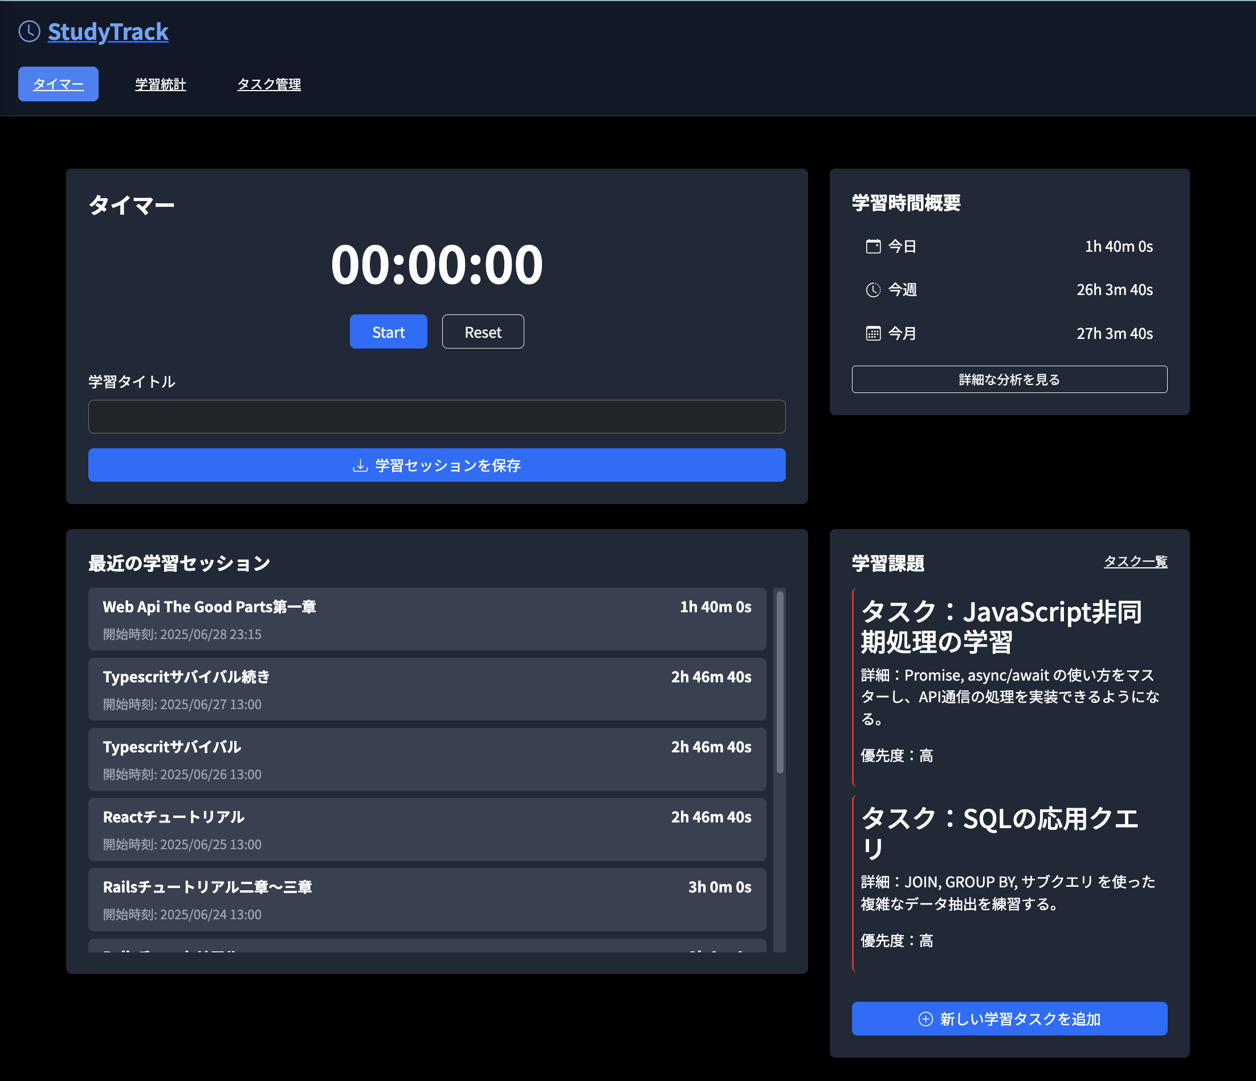Image resolution: width=1256 pixels, height=1081 pixels.
Task: Click the clock icon beside StudyTrack logo
Action: (28, 31)
